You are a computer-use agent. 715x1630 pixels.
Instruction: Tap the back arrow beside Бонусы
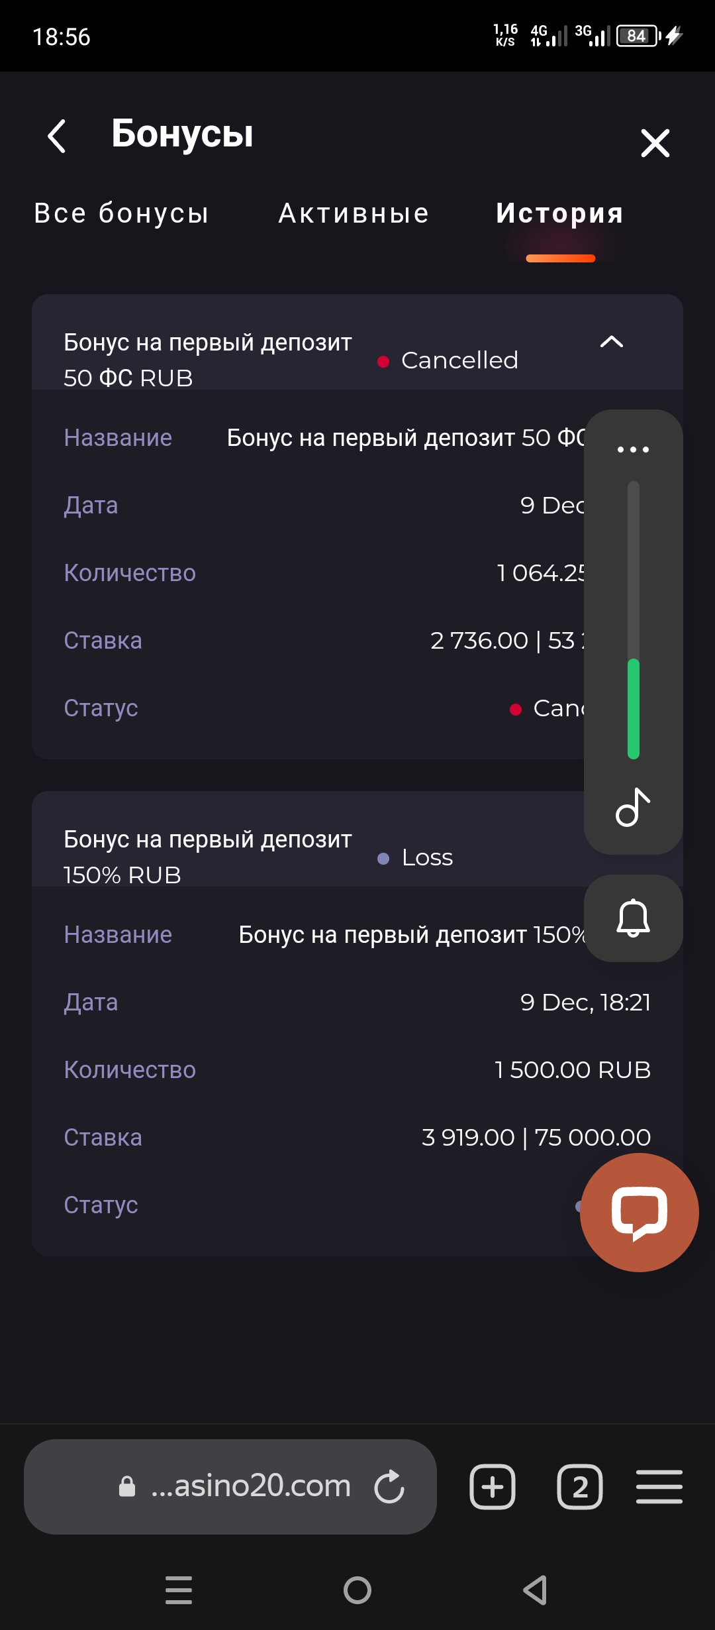pos(58,136)
